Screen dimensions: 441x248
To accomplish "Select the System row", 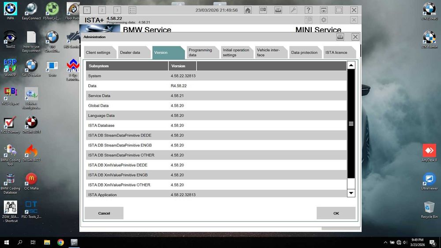I will [x=216, y=76].
